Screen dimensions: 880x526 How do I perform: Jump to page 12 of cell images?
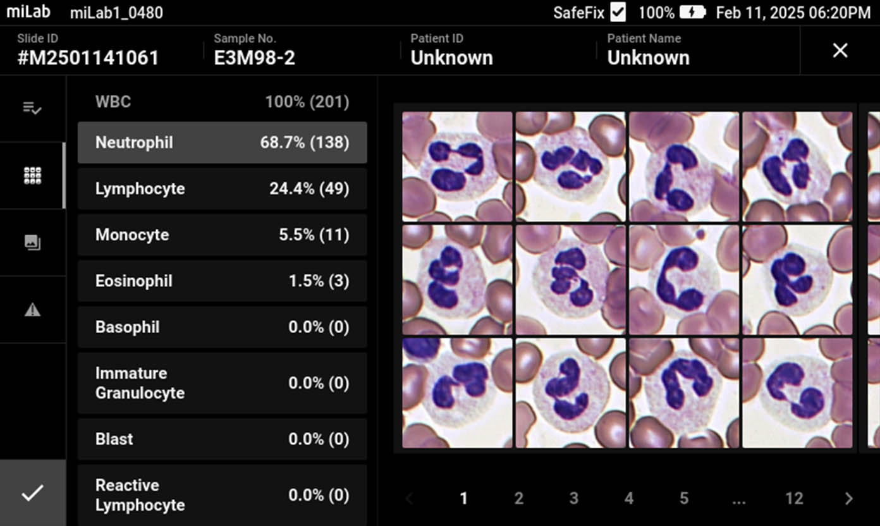tap(794, 499)
